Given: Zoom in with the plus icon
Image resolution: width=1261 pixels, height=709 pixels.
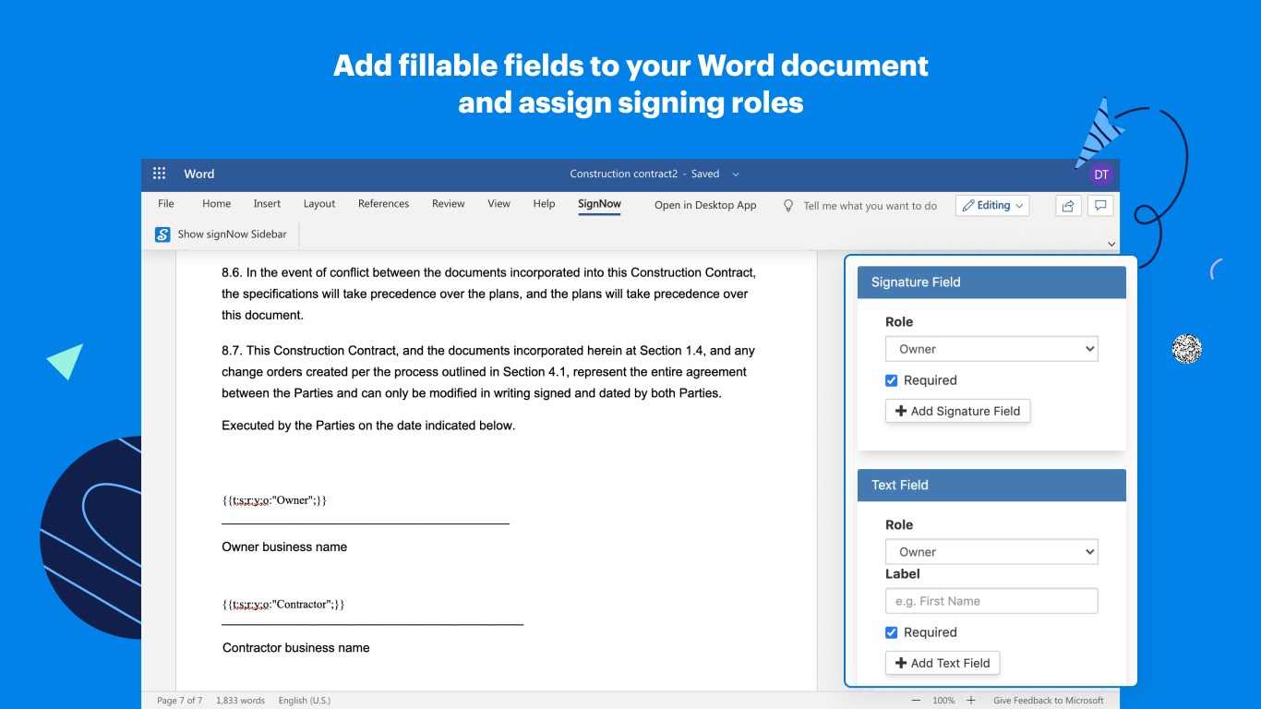Looking at the screenshot, I should pos(970,701).
